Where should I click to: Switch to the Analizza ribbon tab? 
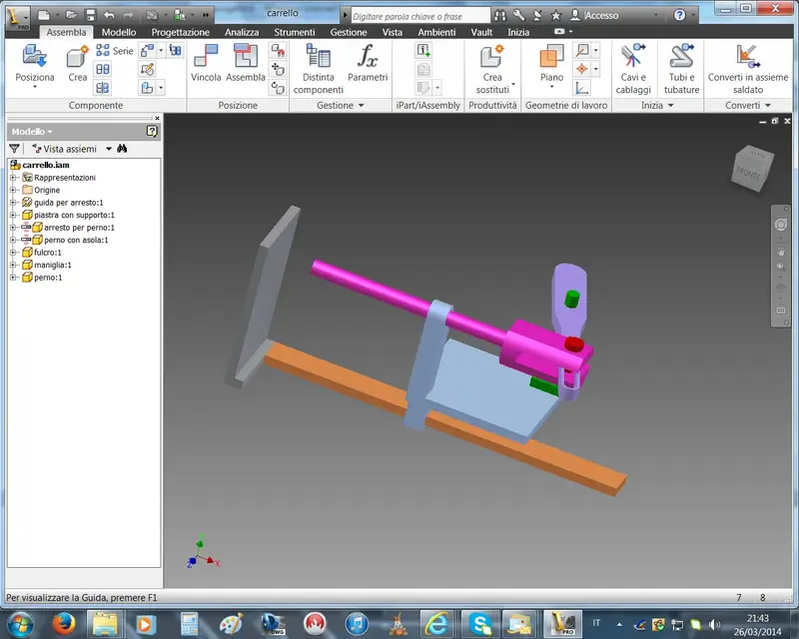[x=242, y=32]
